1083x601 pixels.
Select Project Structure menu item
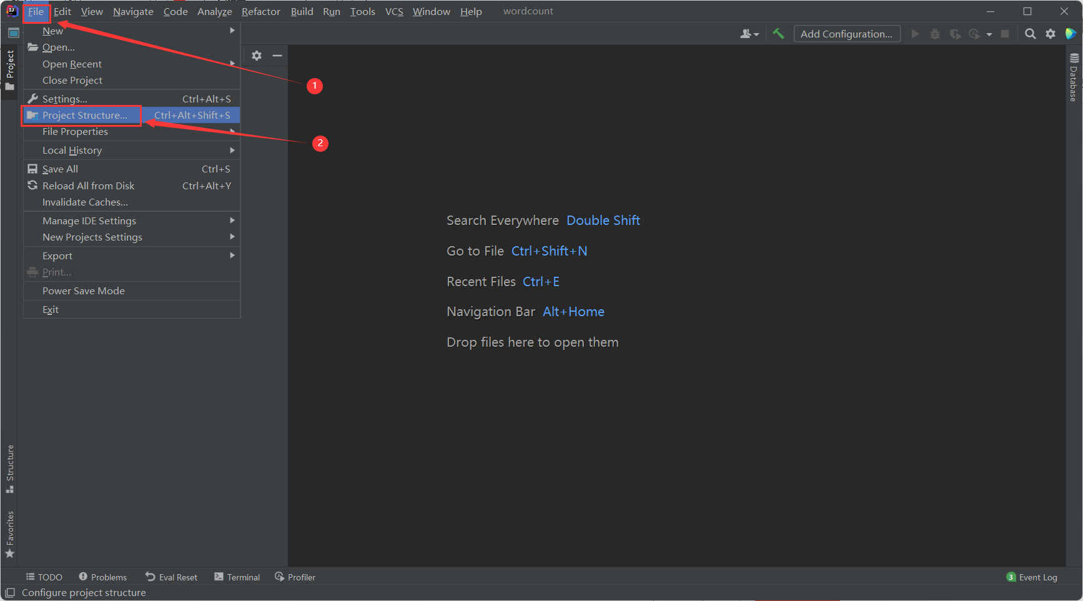132,116
